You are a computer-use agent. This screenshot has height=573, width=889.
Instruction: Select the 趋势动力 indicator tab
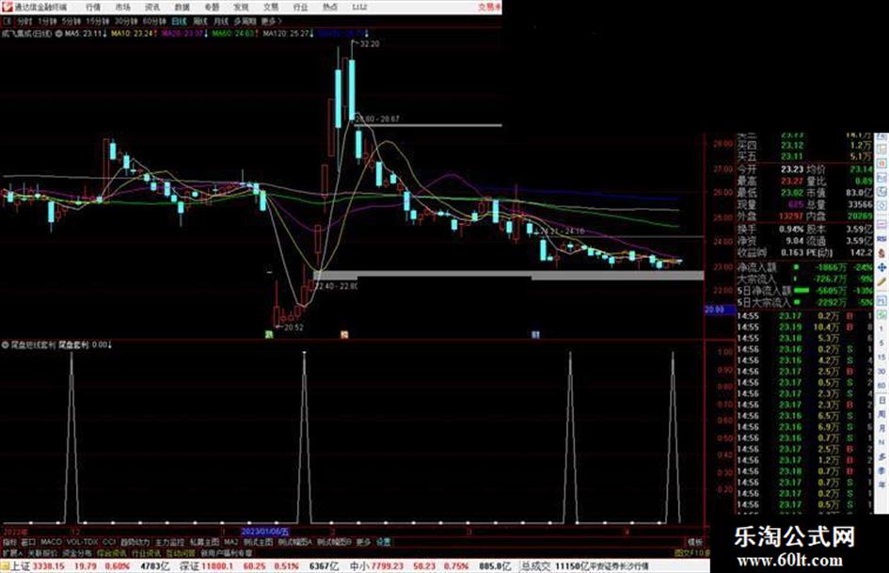coord(135,542)
